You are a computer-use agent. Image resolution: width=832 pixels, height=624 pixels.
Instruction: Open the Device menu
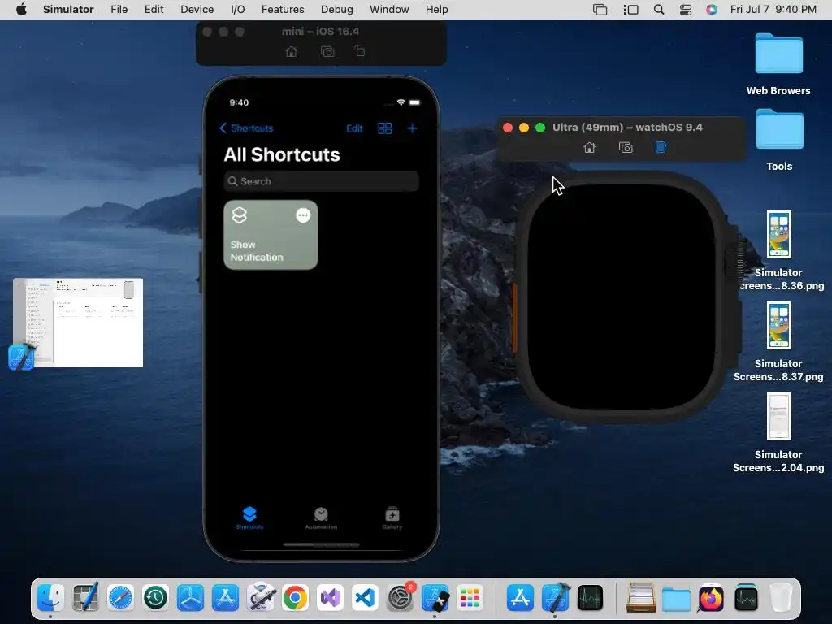point(197,10)
